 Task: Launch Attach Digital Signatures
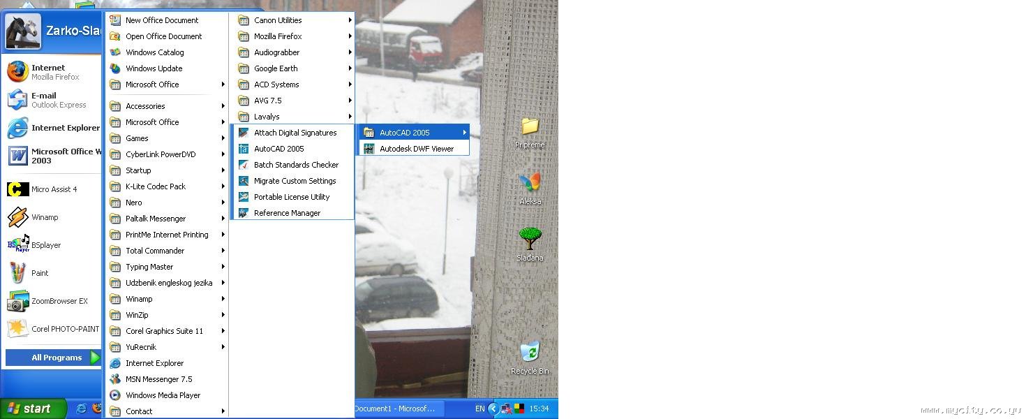click(x=295, y=133)
